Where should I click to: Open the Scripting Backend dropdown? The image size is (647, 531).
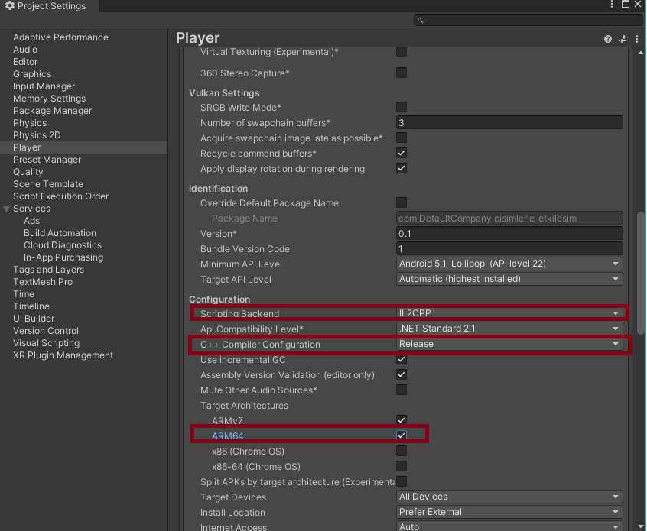coord(509,313)
